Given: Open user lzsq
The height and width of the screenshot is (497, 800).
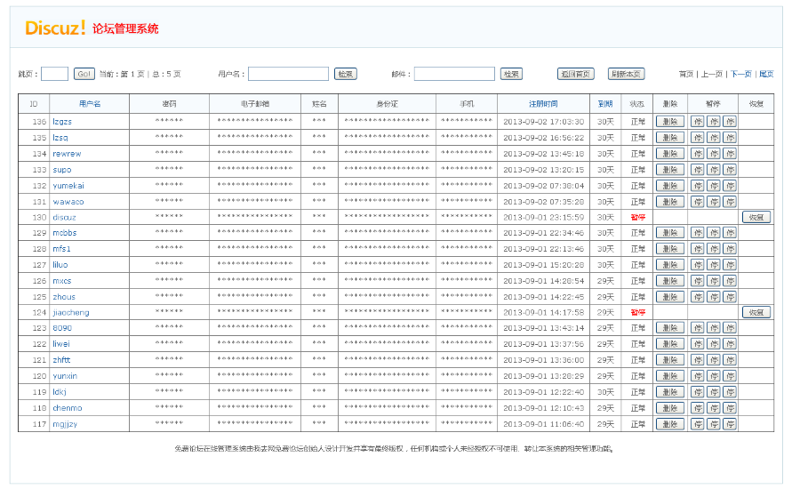Looking at the screenshot, I should pos(60,138).
